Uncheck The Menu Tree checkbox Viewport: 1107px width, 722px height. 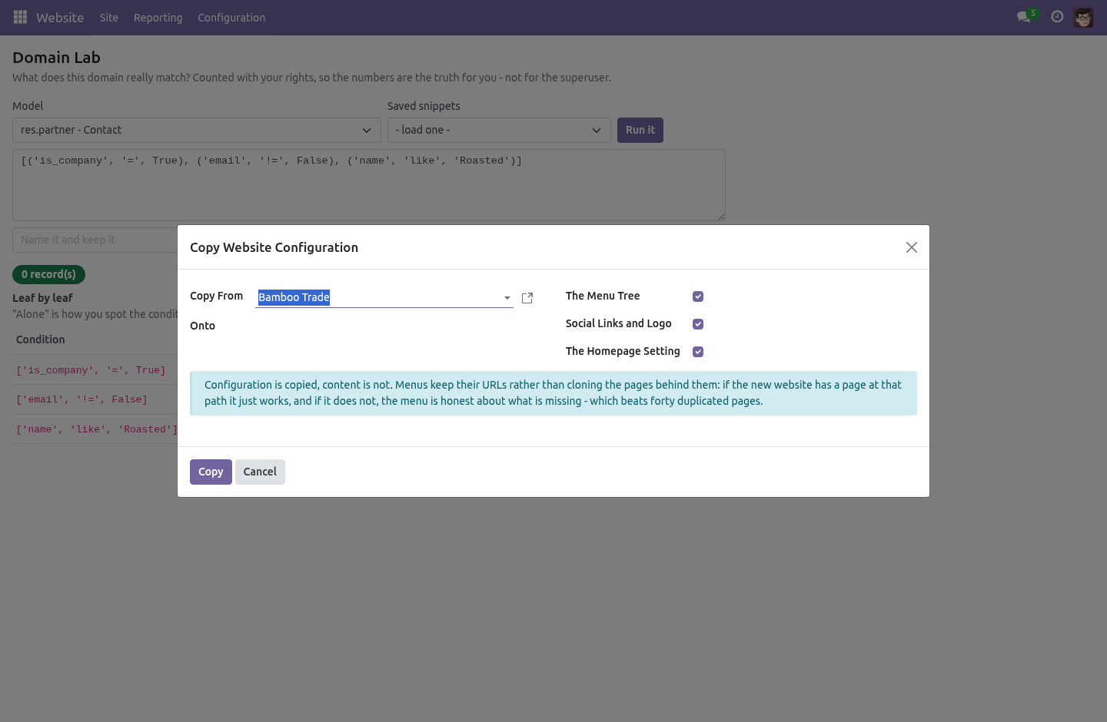tap(698, 296)
